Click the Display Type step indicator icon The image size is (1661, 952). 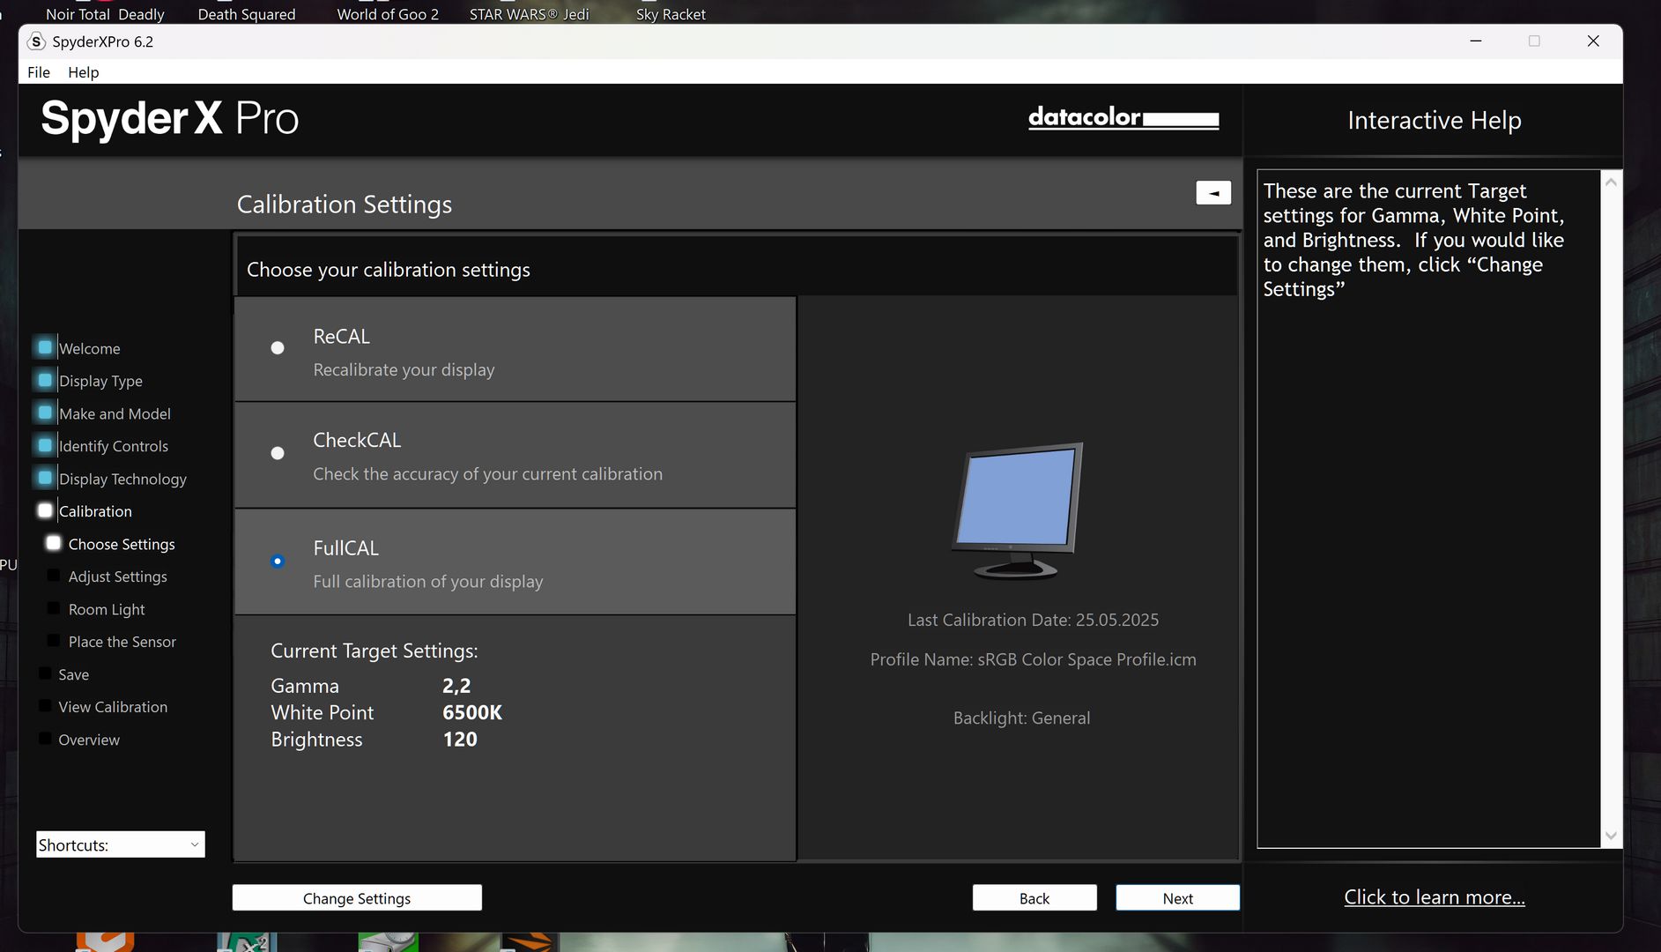pos(45,380)
